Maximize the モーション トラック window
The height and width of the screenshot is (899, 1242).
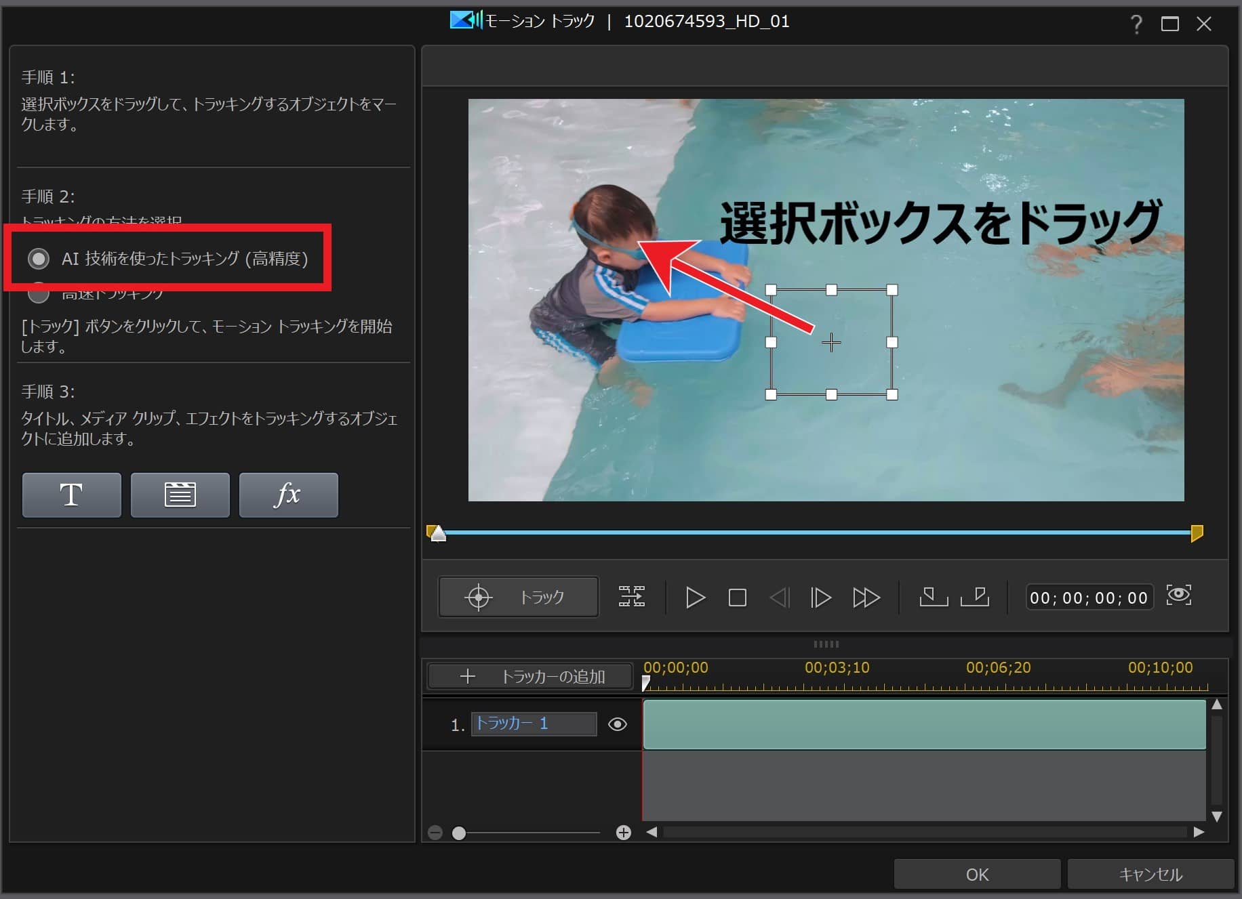point(1170,24)
